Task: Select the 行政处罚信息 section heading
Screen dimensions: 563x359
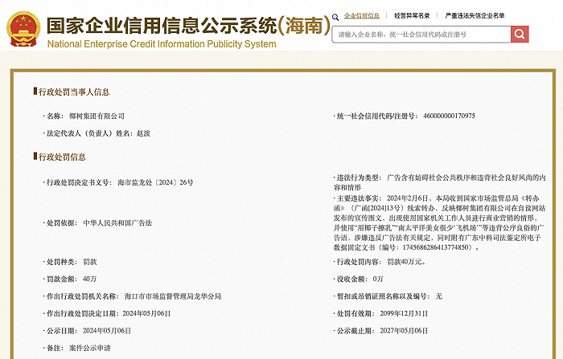Action: (62, 157)
